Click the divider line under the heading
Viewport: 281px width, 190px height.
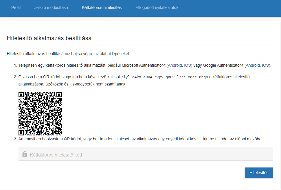(x=140, y=45)
